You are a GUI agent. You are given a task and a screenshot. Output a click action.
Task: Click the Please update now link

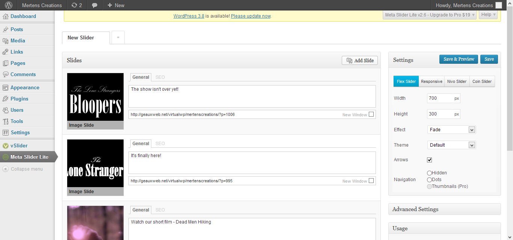coord(250,16)
